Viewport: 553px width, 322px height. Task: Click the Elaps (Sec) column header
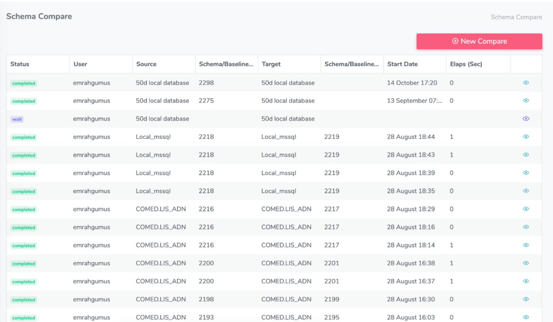pyautogui.click(x=466, y=64)
